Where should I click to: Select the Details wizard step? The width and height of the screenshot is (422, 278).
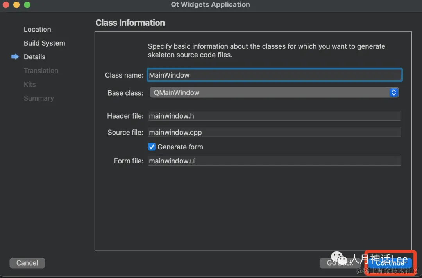(x=34, y=57)
